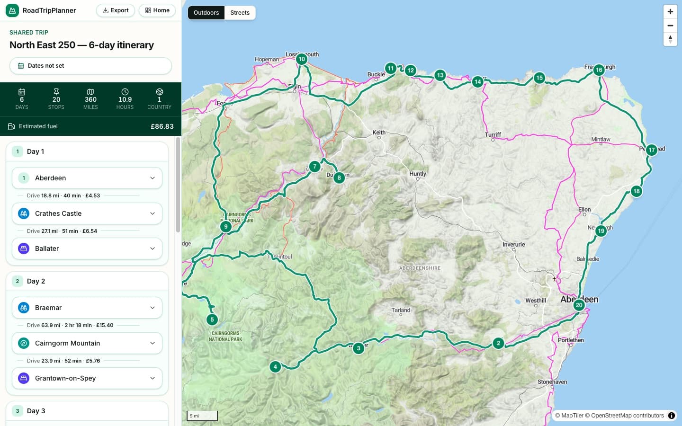Zoom in on the map
682x426 pixels.
pos(670,12)
